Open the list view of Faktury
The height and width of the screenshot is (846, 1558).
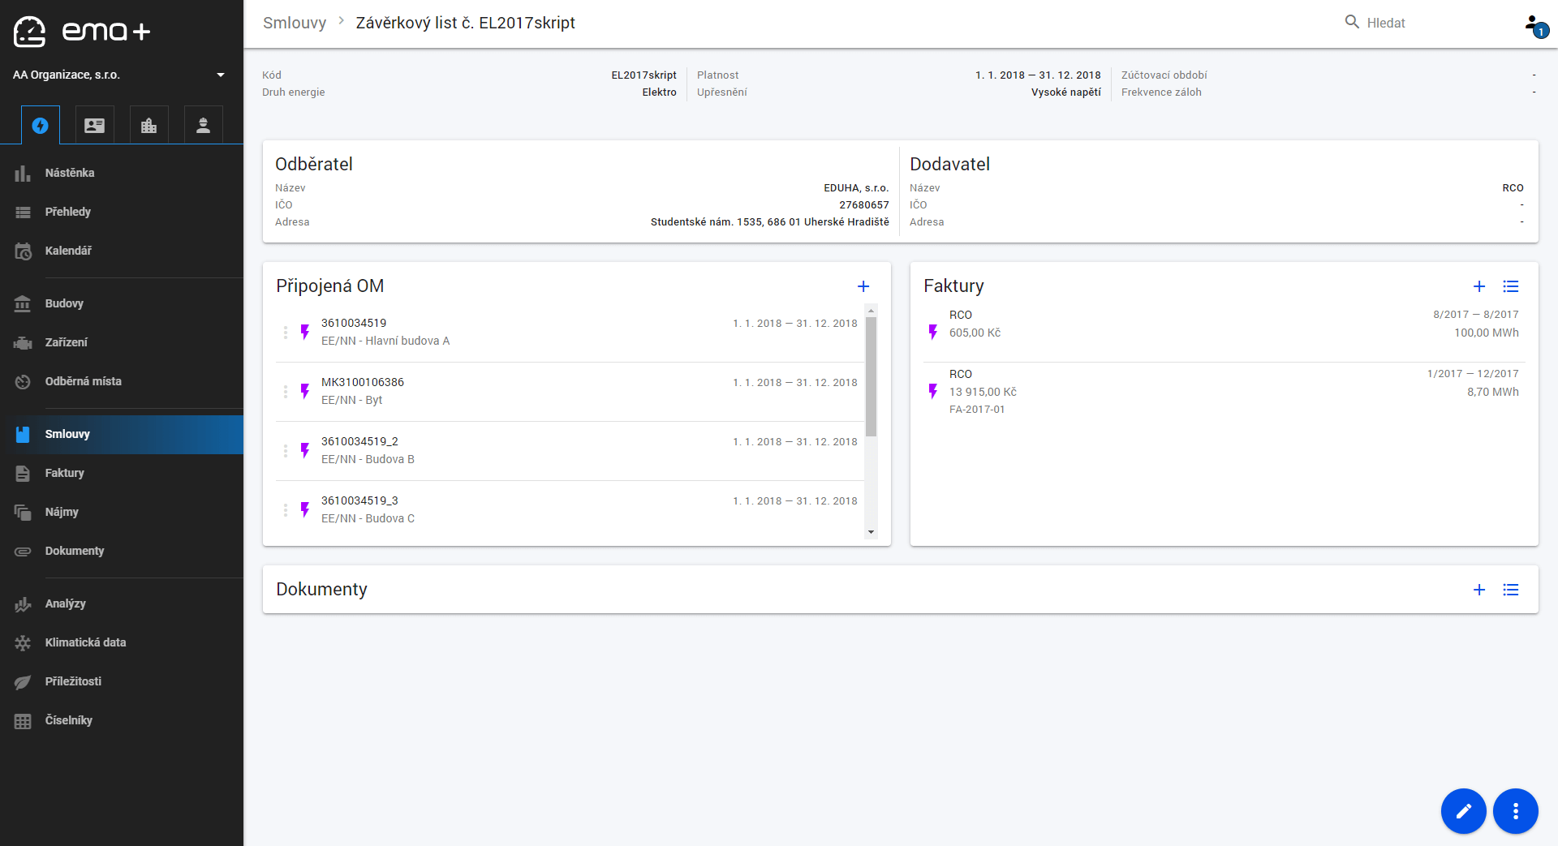[x=1510, y=286]
